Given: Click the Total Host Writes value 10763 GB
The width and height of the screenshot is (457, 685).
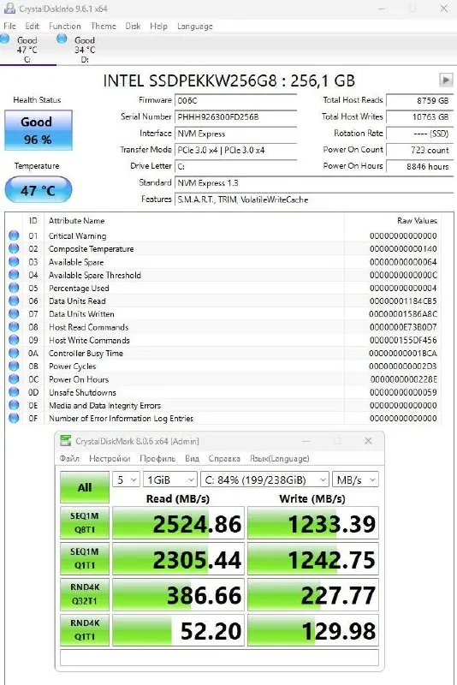Looking at the screenshot, I should [x=420, y=117].
